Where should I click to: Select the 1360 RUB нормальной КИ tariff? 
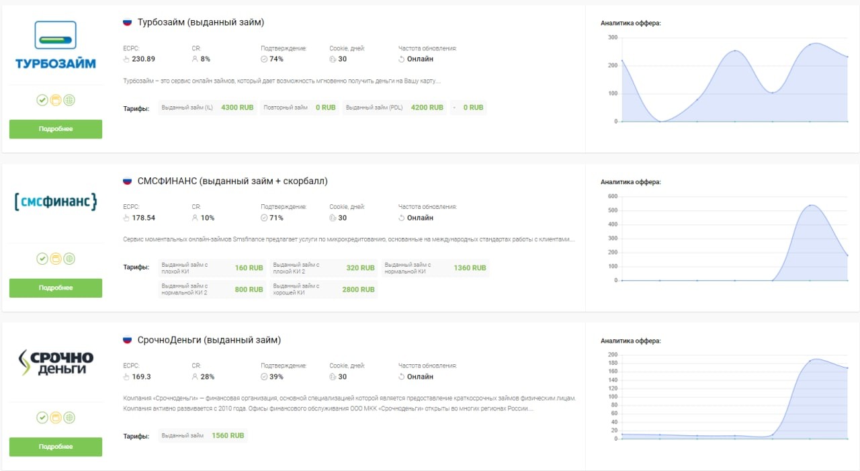coord(435,268)
